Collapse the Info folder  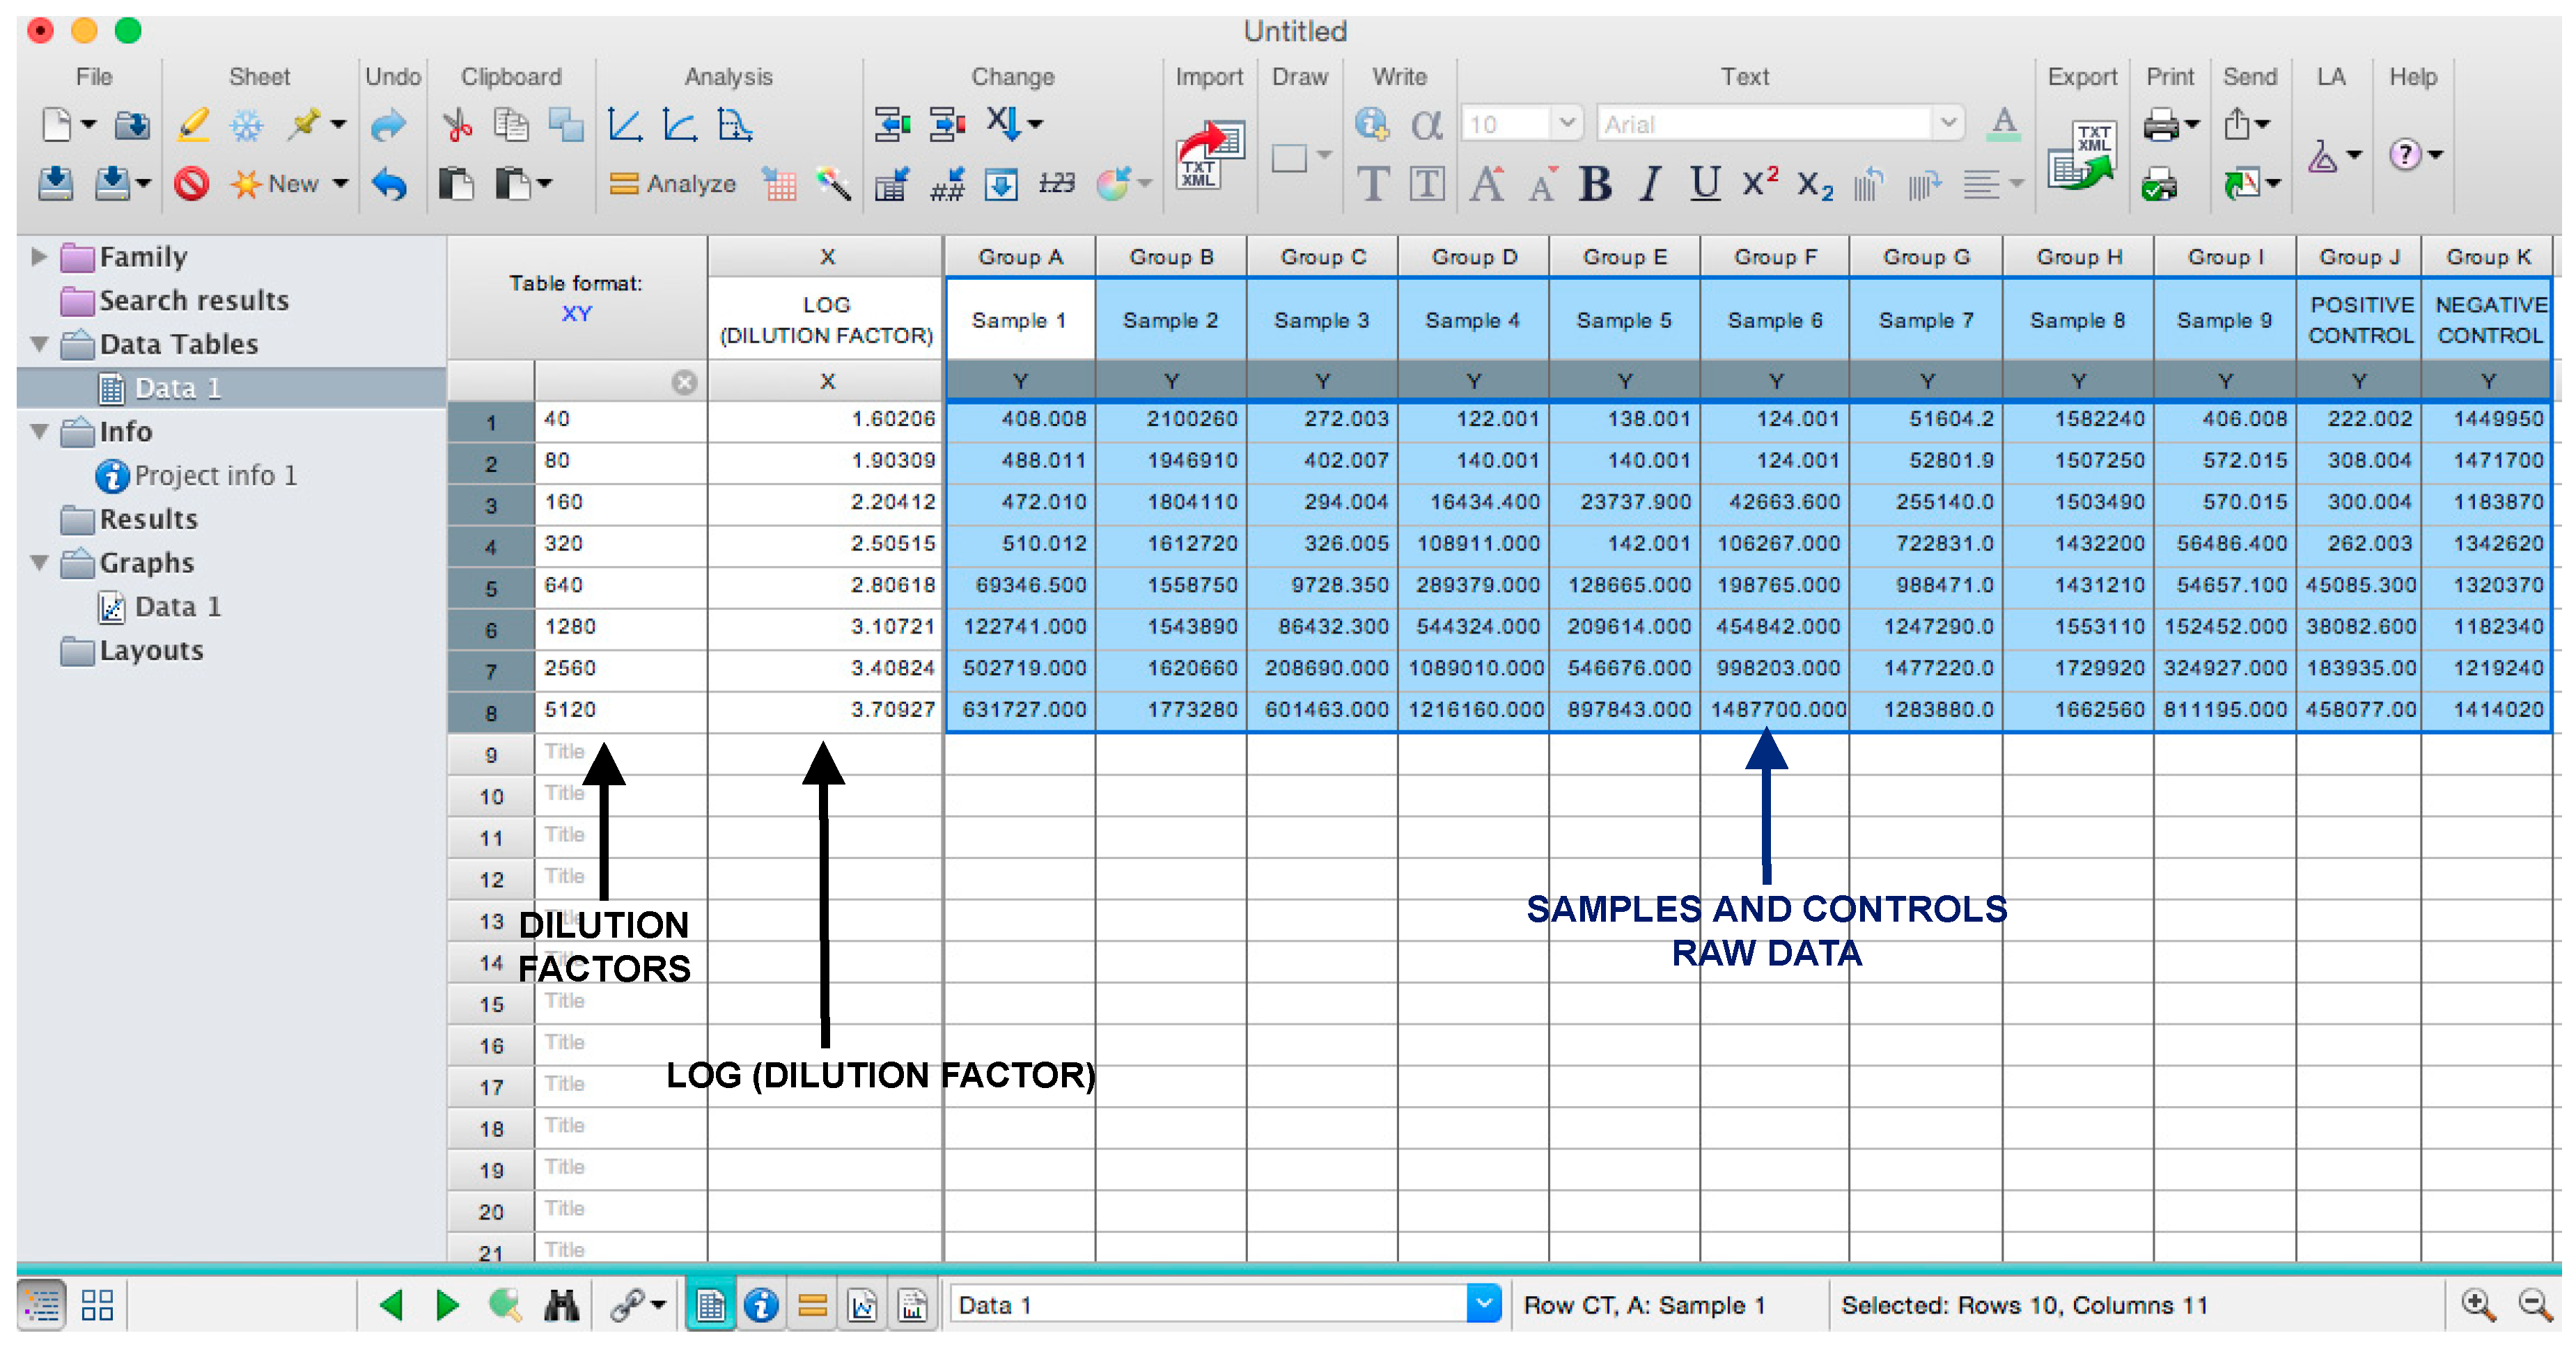pos(39,432)
